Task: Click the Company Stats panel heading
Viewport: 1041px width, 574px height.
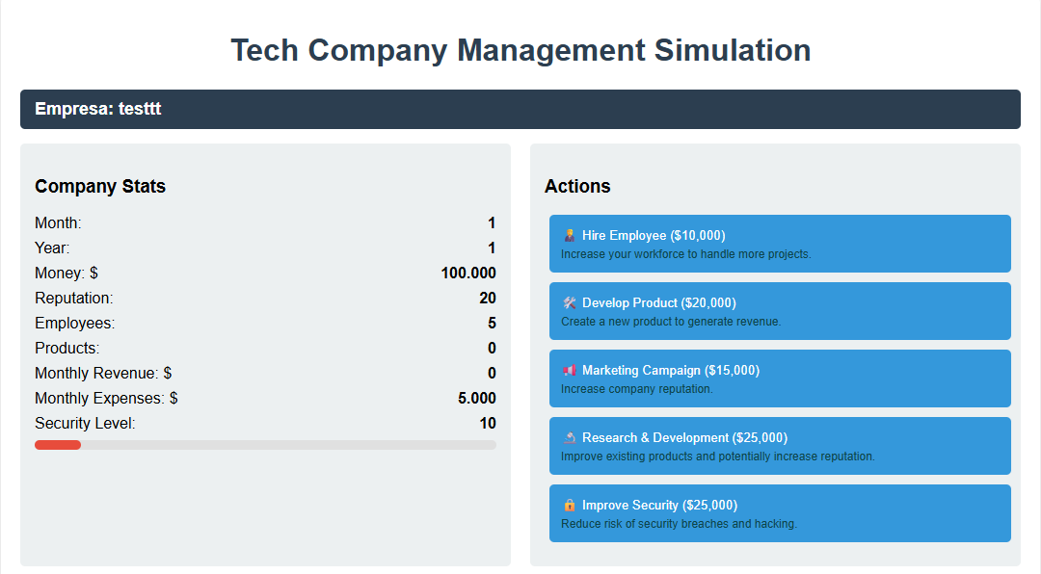Action: (x=100, y=186)
